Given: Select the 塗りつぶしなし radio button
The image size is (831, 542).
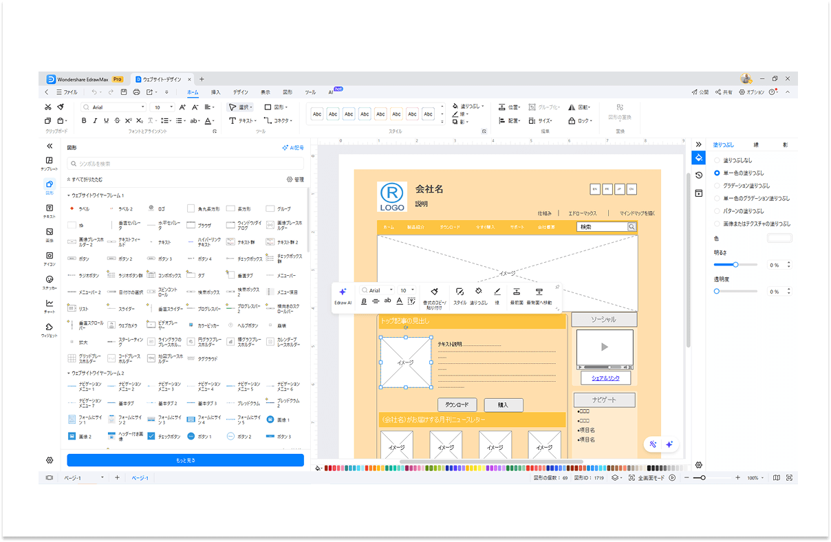Looking at the screenshot, I should coord(717,160).
